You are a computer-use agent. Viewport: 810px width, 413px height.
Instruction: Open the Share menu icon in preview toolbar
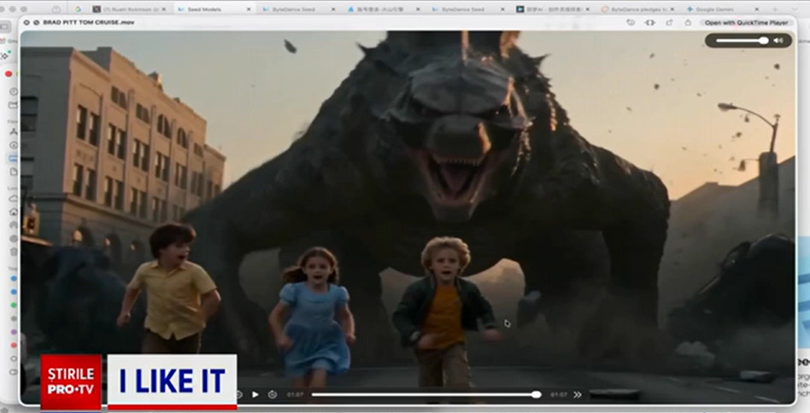point(688,22)
